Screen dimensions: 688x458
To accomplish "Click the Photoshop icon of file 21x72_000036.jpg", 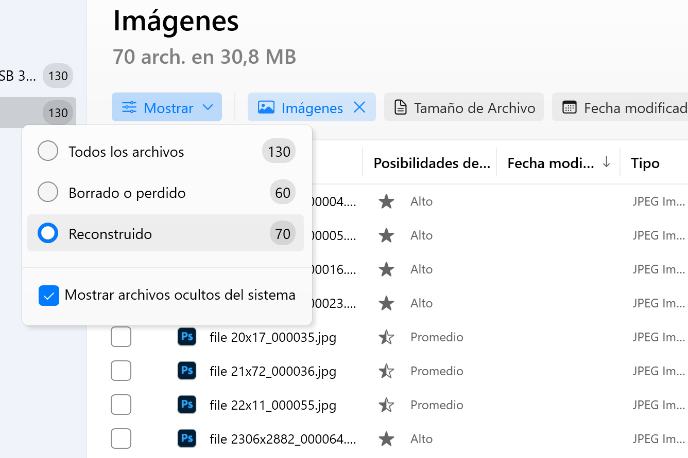I will (187, 371).
